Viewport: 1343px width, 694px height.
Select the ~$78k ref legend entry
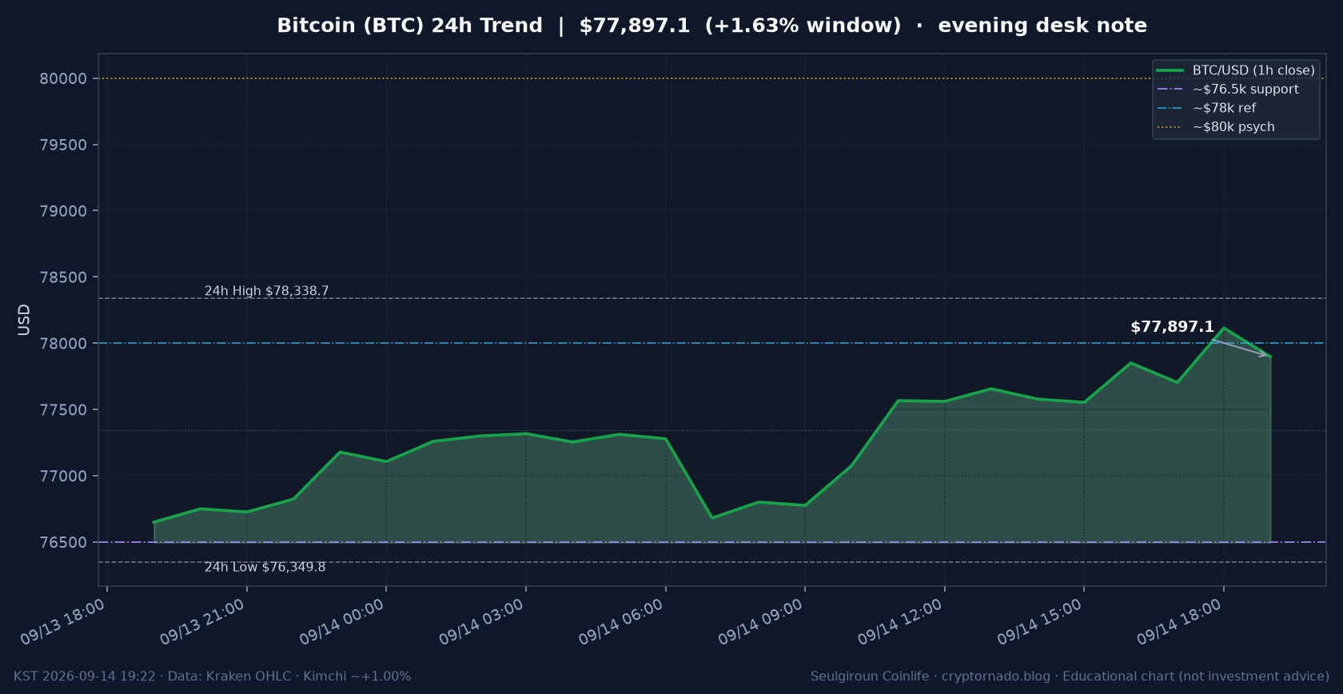[x=1206, y=108]
